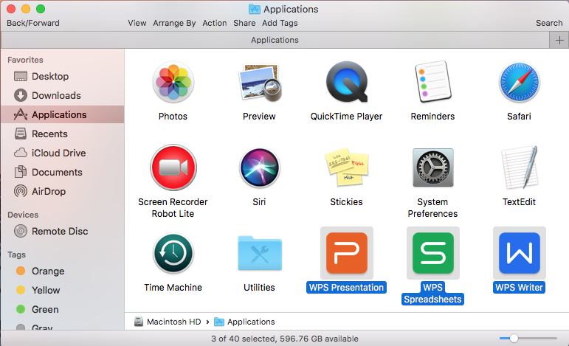Open Recents in the sidebar
Screen dimensions: 569x346
pos(63,134)
